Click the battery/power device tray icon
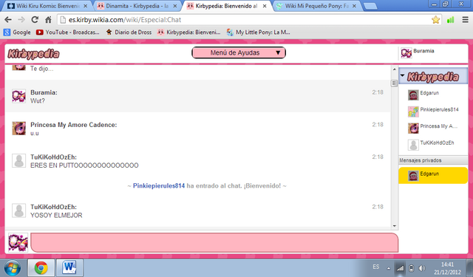This screenshot has width=473, height=277. 411,268
